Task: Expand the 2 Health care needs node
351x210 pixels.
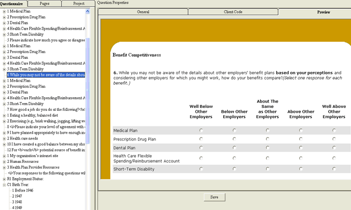Action: click(x=4, y=139)
